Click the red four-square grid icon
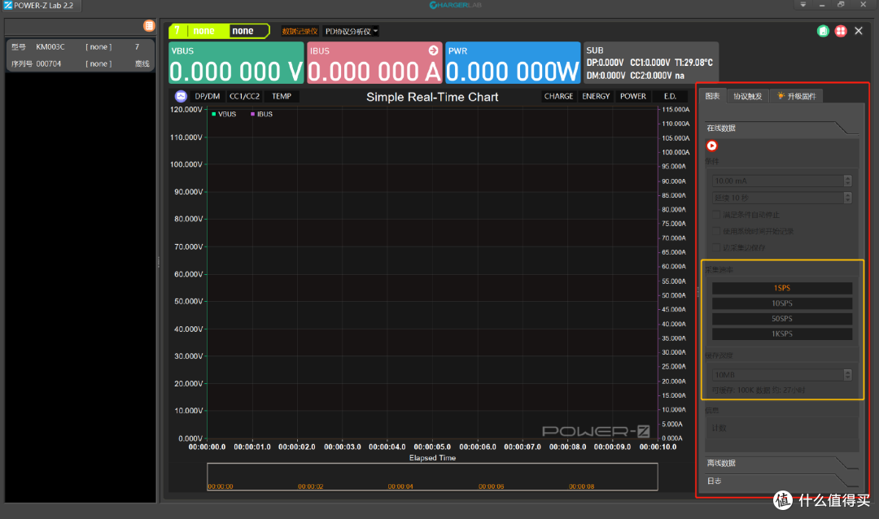879x519 pixels. pos(840,31)
